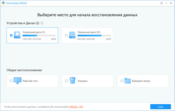The image size is (175, 111).
Task: Click the Local Disk (D:) drive icon
Action: coord(72,35)
